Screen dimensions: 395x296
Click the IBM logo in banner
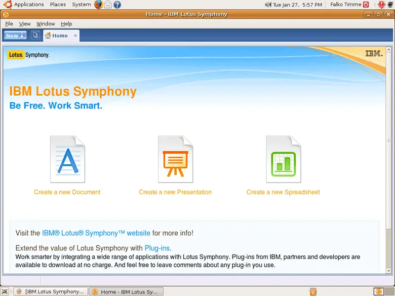click(374, 53)
